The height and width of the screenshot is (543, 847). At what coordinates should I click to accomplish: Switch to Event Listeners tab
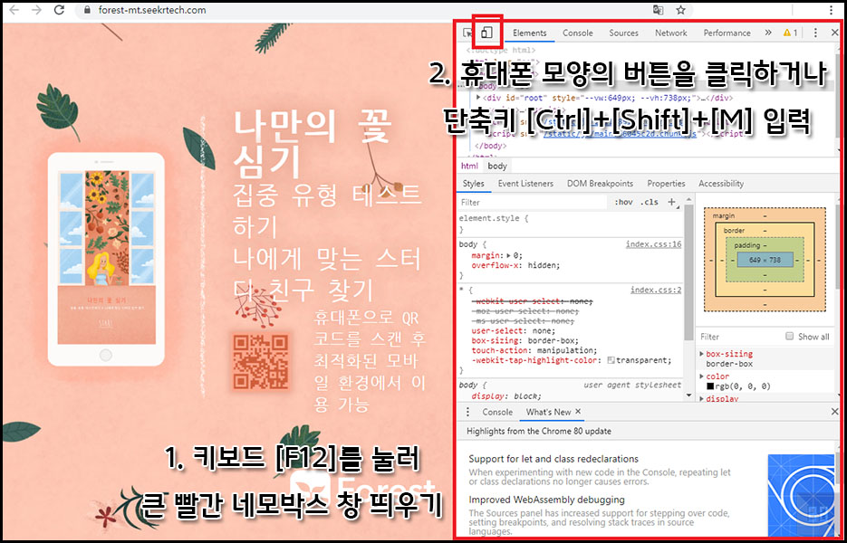click(525, 184)
